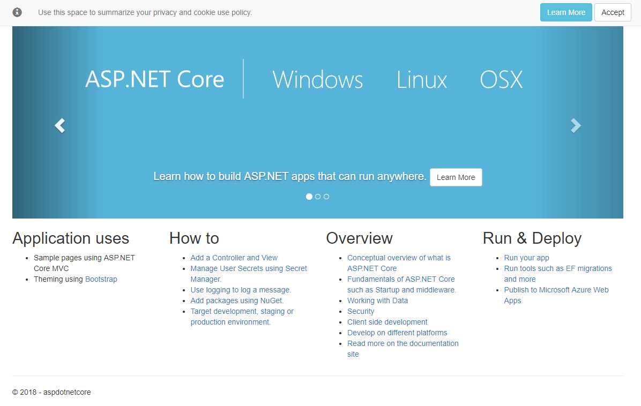Select the second carousel indicator dot
641x406 pixels.
318,197
